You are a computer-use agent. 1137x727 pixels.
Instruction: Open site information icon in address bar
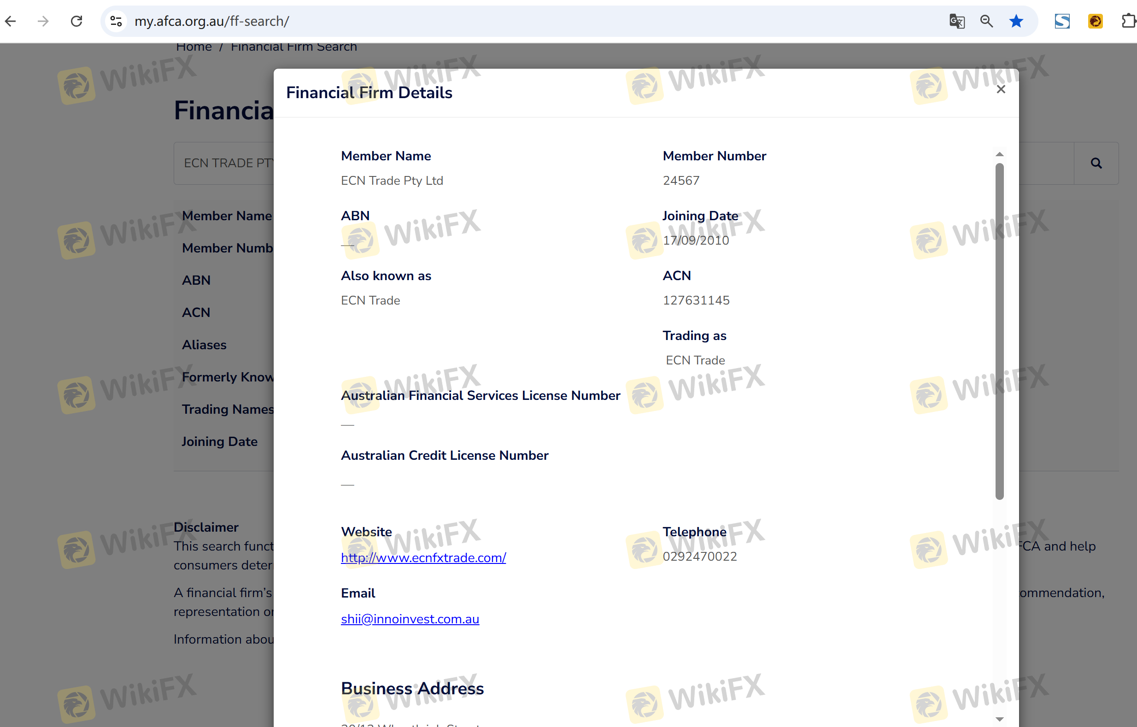[x=116, y=21]
